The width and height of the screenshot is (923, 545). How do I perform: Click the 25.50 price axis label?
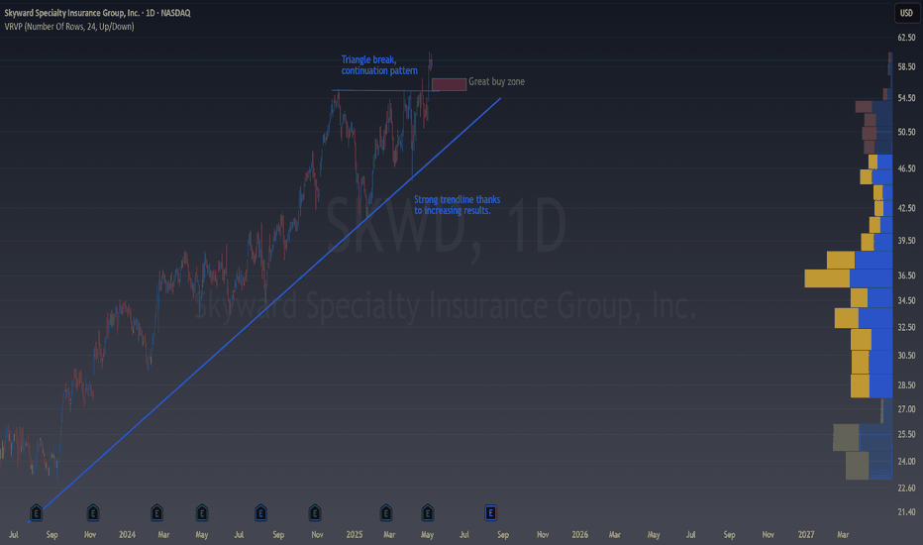coord(906,434)
